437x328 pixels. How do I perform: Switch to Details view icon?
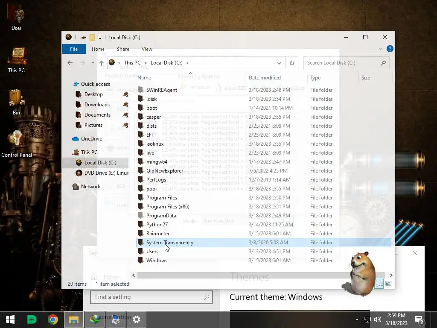(379, 284)
